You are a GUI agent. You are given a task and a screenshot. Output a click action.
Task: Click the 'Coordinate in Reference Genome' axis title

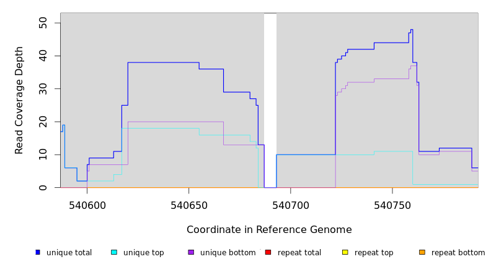click(x=269, y=230)
